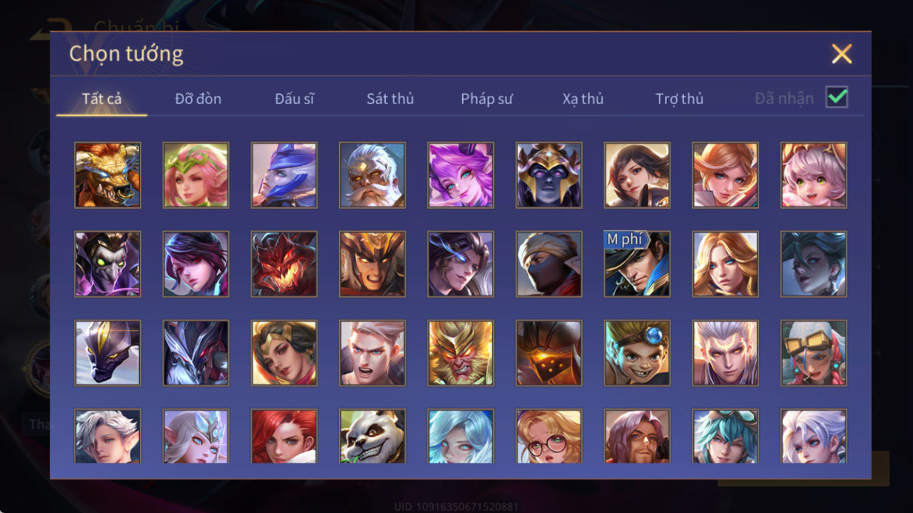
Task: Open the "Trợ thủ" tab
Action: (679, 99)
